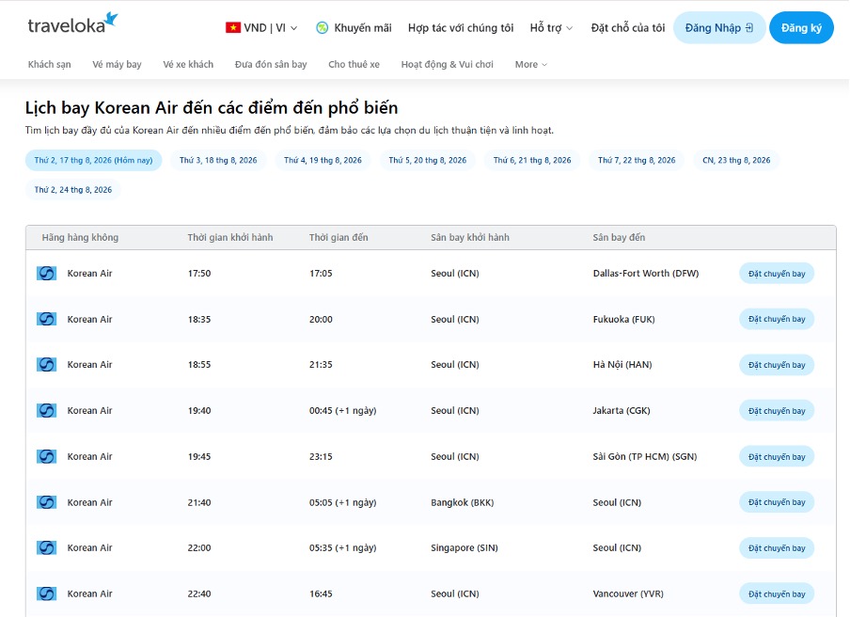Click Korean Air logo in Dallas-Fort Worth row
Image resolution: width=850 pixels, height=617 pixels.
click(x=47, y=274)
